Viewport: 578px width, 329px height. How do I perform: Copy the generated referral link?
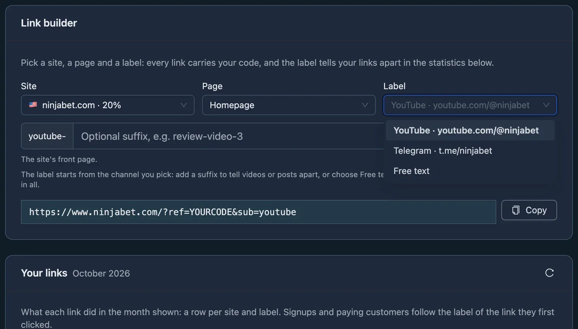point(529,210)
